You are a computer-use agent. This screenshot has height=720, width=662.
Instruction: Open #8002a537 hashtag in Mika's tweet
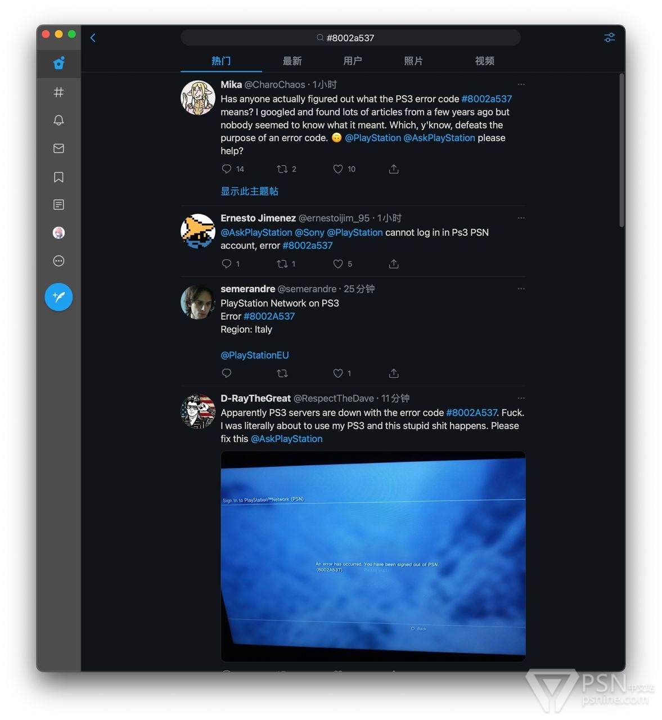[x=487, y=99]
